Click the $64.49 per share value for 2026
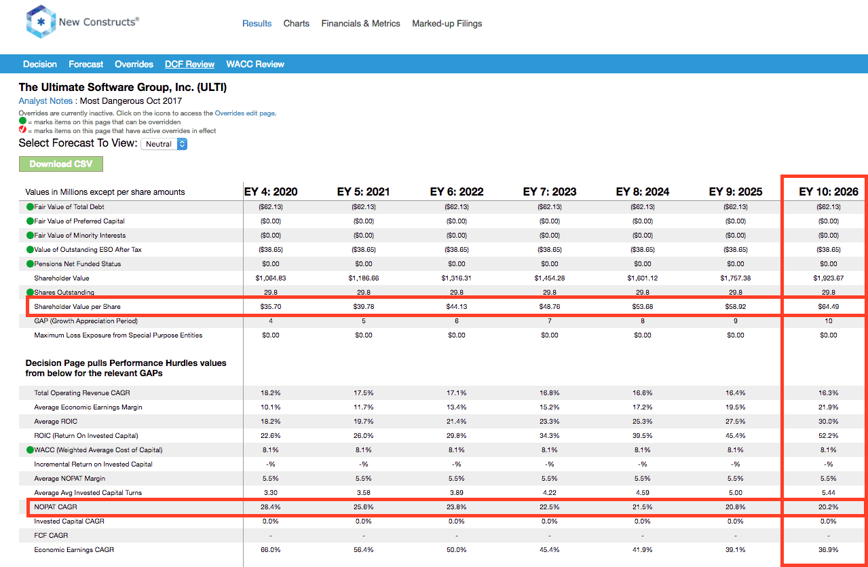Screen dimensions: 868x567 829,306
